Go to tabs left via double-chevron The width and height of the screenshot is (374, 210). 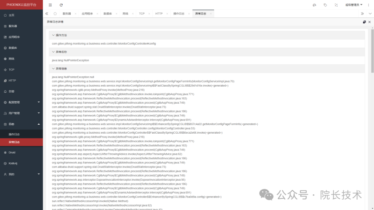(x=47, y=13)
